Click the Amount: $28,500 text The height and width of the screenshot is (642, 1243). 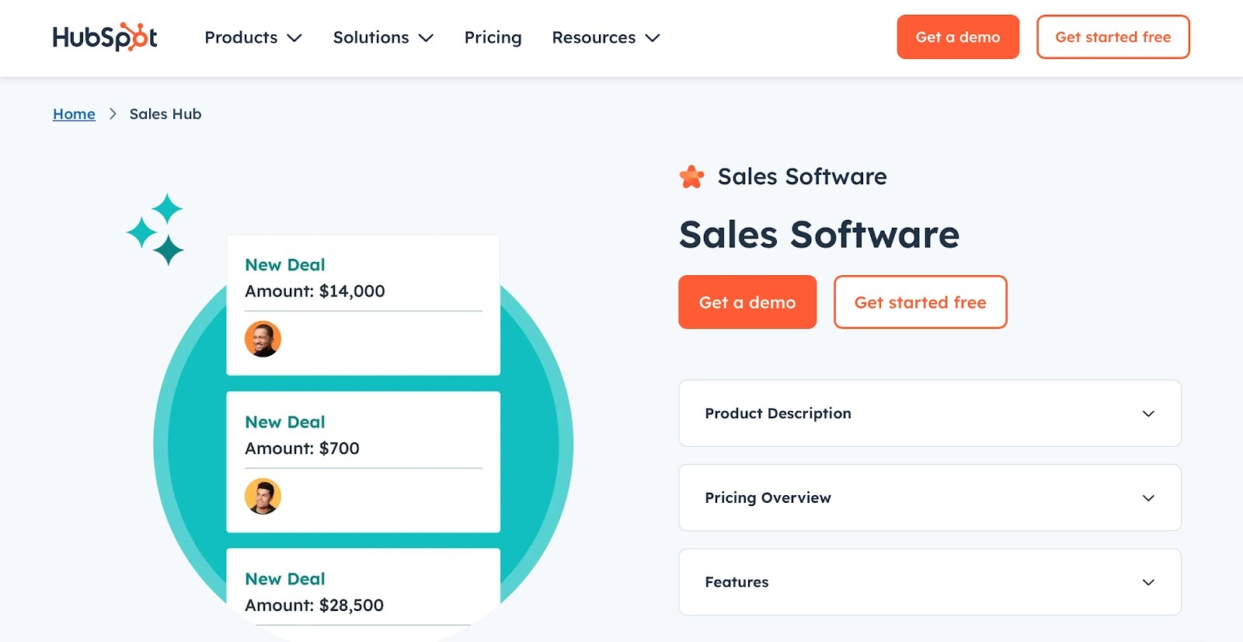tap(314, 605)
